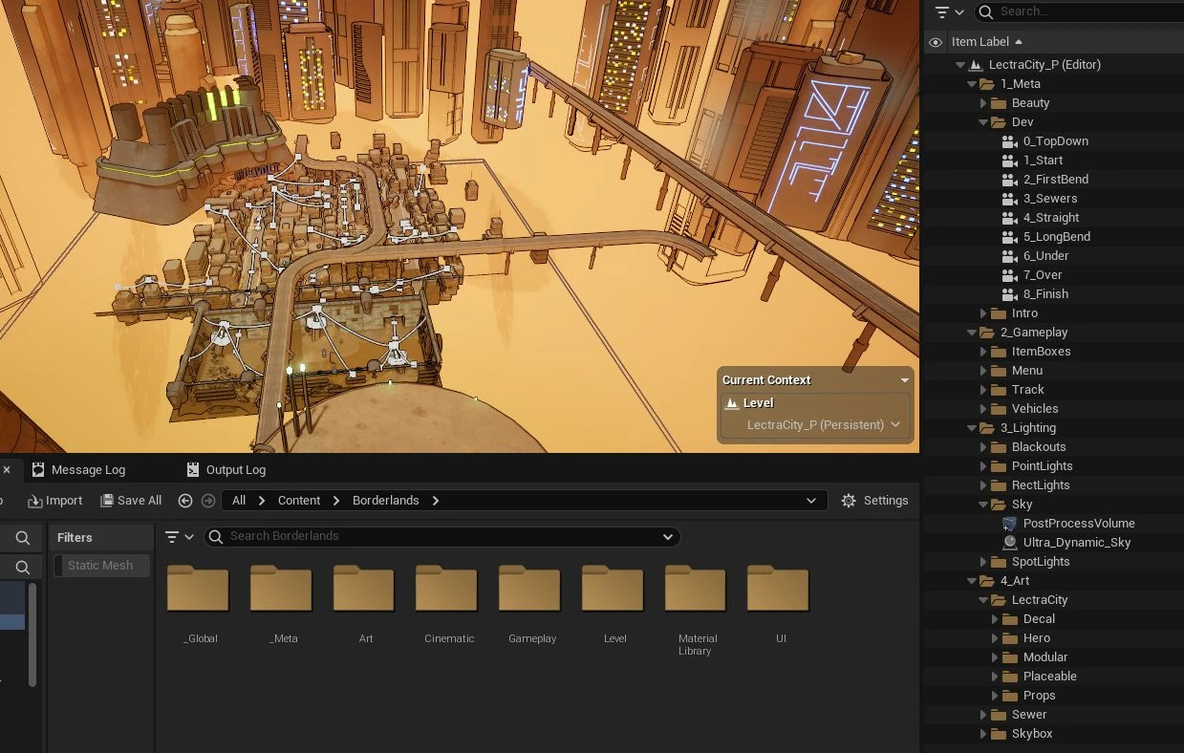Click the Outliner search field
The height and width of the screenshot is (753, 1184).
(x=1080, y=12)
